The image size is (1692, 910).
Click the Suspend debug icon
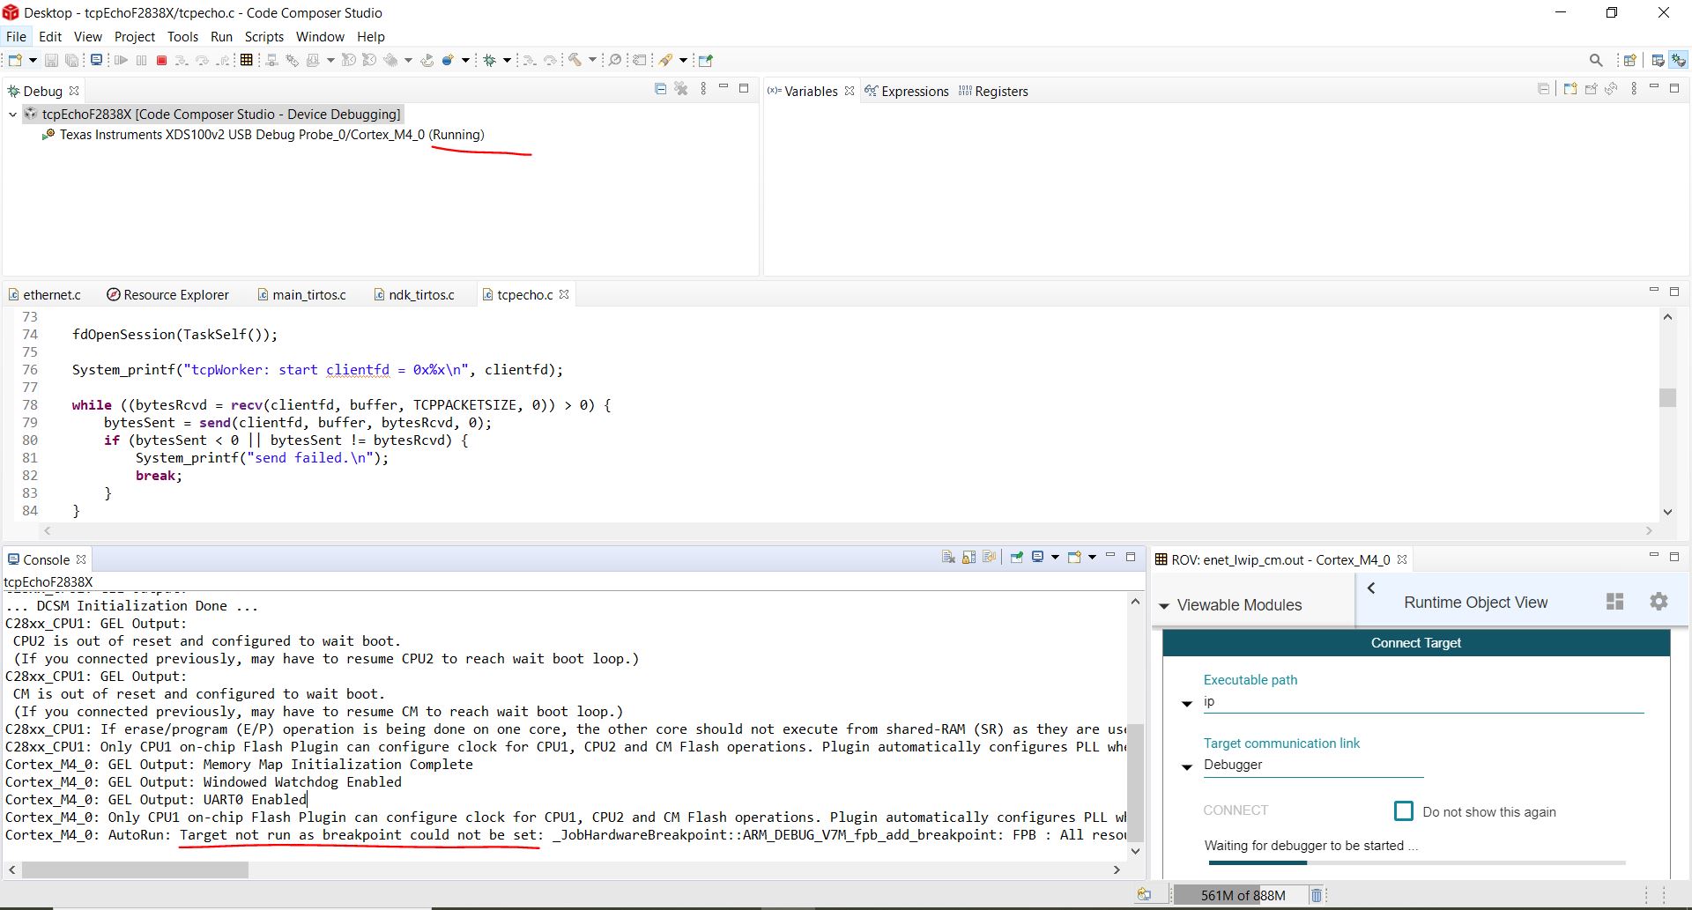tap(141, 60)
